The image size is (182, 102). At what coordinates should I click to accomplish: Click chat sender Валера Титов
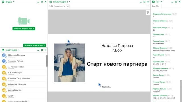pos(158,75)
